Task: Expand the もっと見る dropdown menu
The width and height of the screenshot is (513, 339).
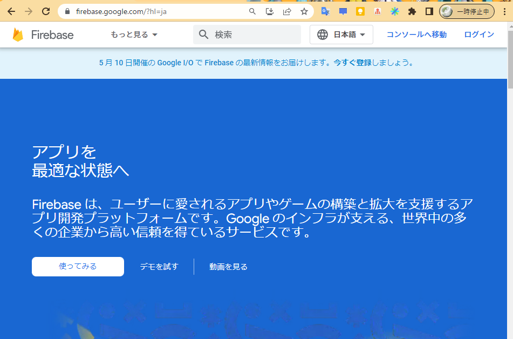Action: [134, 35]
